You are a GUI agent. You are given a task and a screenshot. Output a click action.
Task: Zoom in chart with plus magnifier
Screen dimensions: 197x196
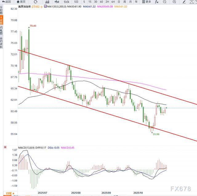174,2
